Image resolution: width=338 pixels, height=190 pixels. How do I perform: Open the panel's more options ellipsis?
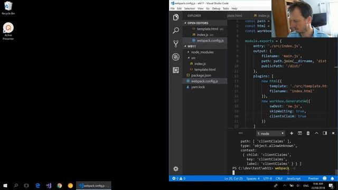tap(241, 133)
